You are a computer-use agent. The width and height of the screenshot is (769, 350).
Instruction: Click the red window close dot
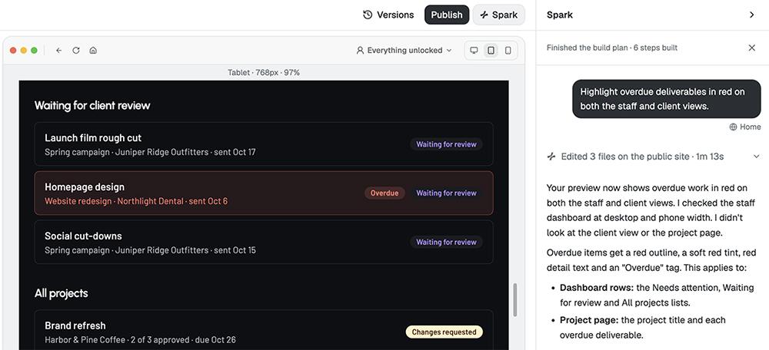(13, 51)
